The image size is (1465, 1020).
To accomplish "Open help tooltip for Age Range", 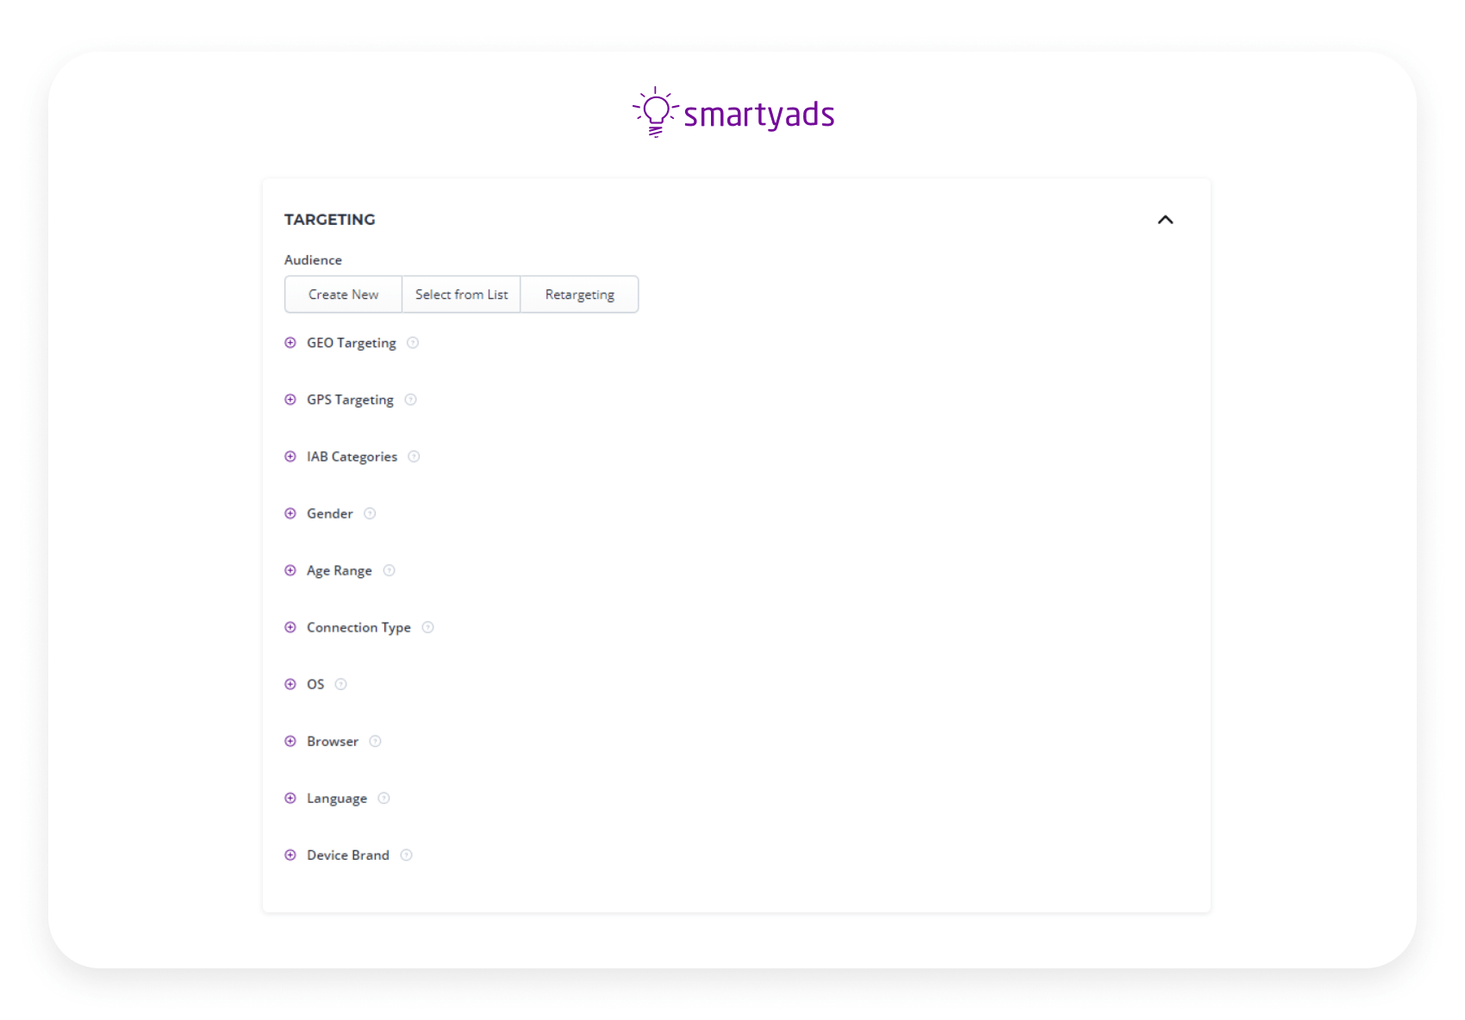I will click(389, 569).
